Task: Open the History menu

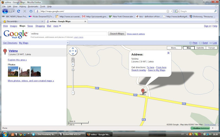Action: (23, 6)
